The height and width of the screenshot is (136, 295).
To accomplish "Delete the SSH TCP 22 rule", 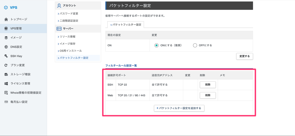I will coord(208,85).
